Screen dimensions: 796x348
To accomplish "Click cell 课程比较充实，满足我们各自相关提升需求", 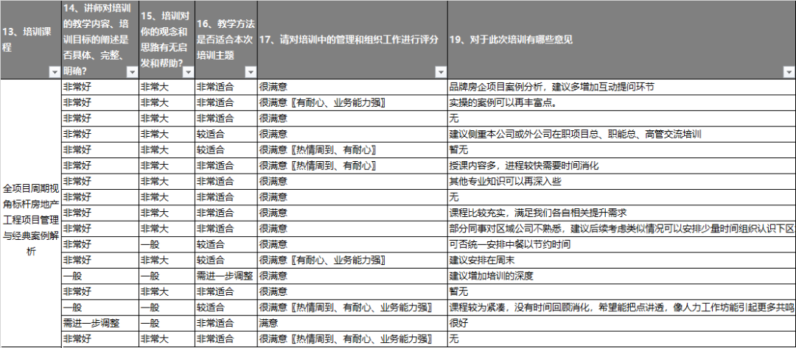I will (x=622, y=213).
